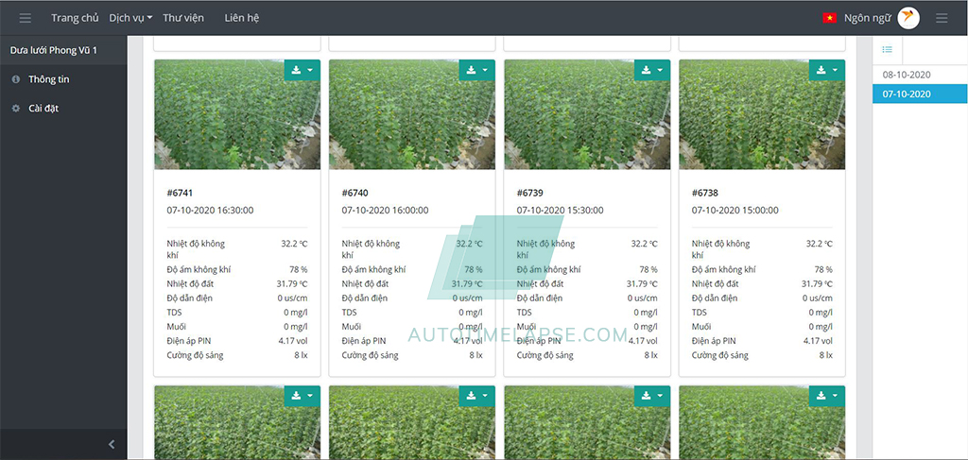Download the image for record #6740
The image size is (968, 460).
coord(471,70)
